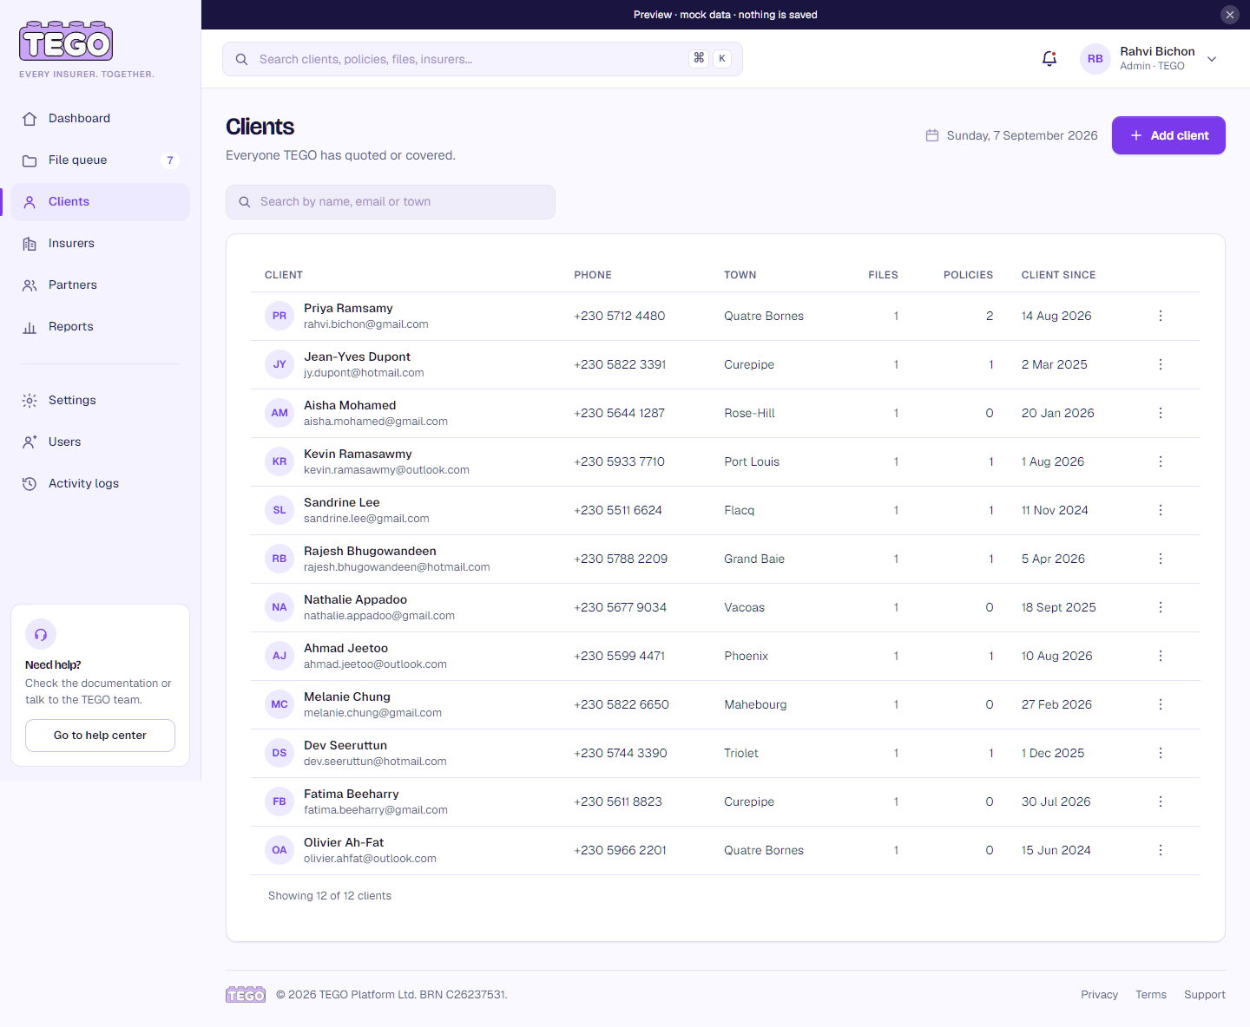The image size is (1250, 1027).
Task: Click Olivier Ah-Fat's files count
Action: [x=896, y=850]
